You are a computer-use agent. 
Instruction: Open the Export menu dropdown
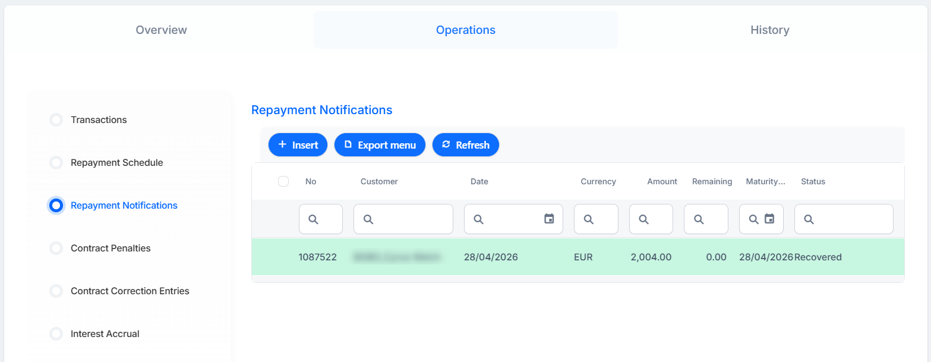pyautogui.click(x=380, y=145)
